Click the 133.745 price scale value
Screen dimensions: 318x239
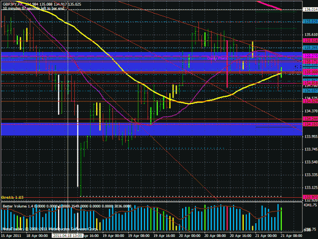(311, 149)
